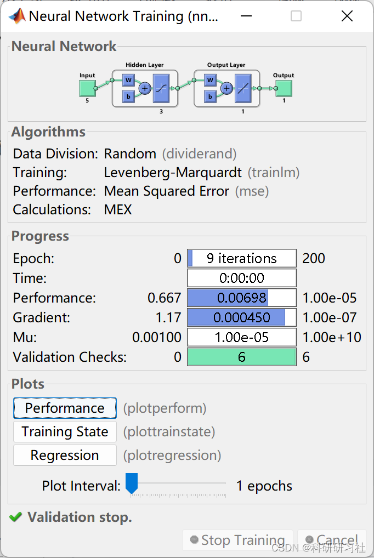
Task: Click the Output Layer label in diagram
Action: click(226, 65)
